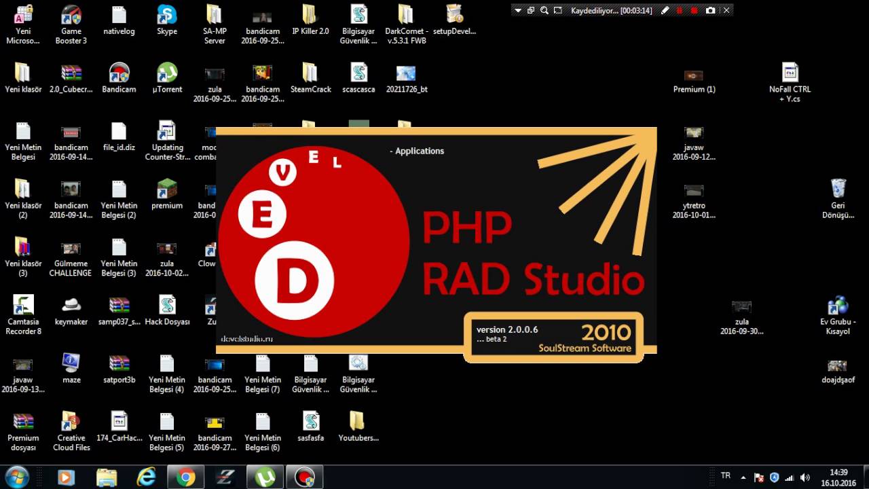The width and height of the screenshot is (869, 489).
Task: Select the maze desktop shortcut
Action: coord(71,369)
